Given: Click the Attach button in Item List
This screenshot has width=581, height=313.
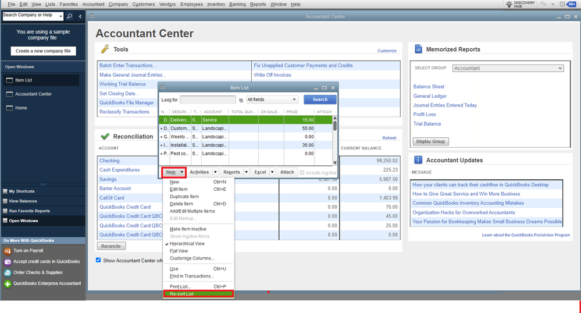Looking at the screenshot, I should 287,172.
